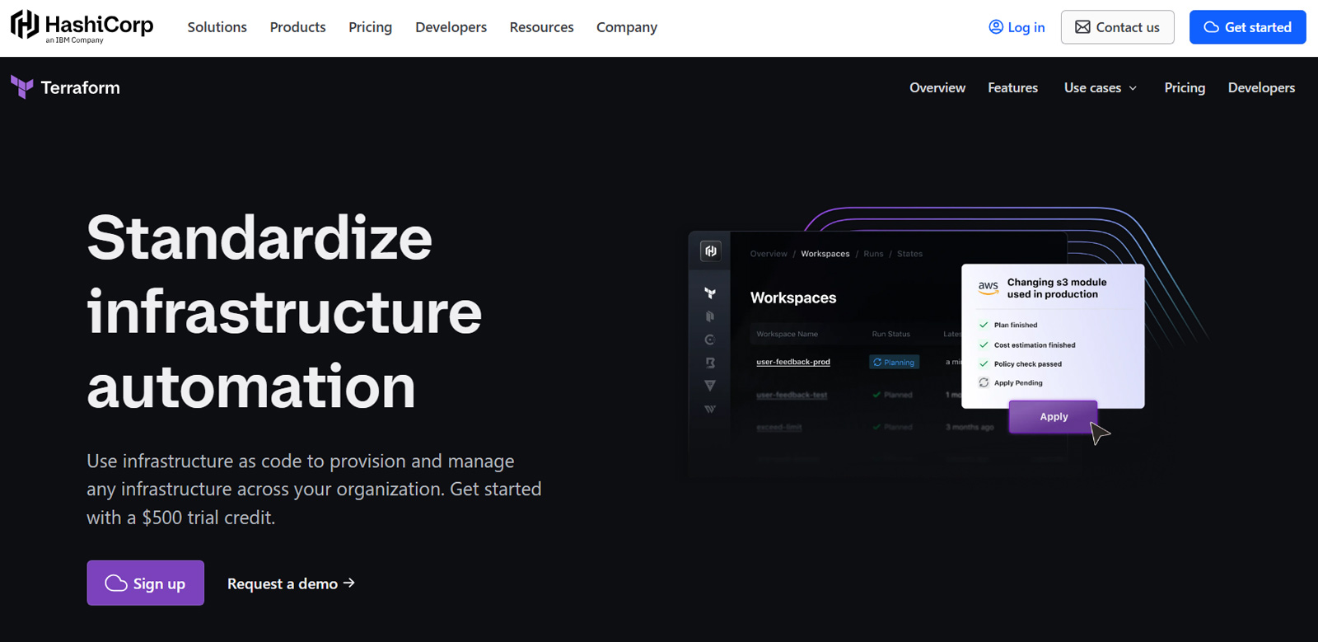The width and height of the screenshot is (1318, 642).
Task: Click the arrow icon after Request a demo
Action: pyautogui.click(x=349, y=583)
